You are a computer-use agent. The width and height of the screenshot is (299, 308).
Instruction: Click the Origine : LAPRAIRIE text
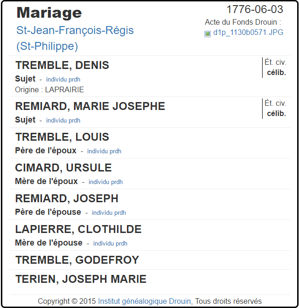[49, 89]
